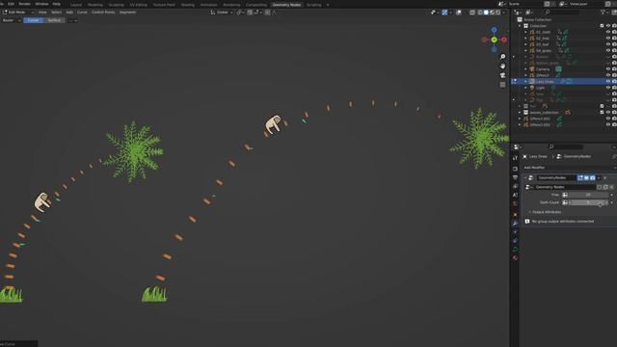Open the Curve menu in viewport header
This screenshot has height=347, width=617.
point(82,13)
